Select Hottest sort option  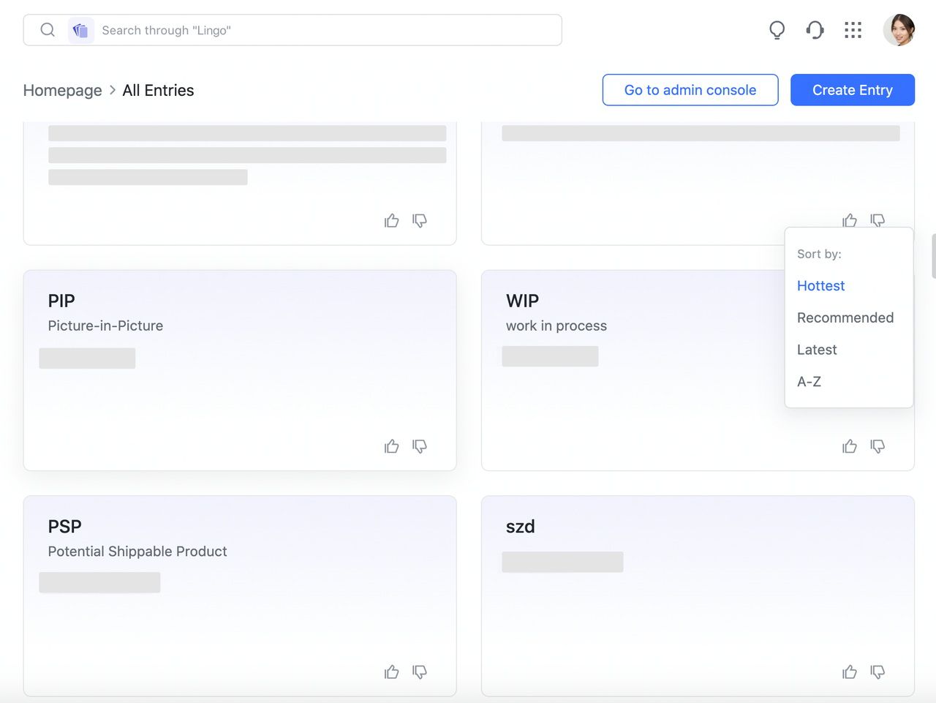coord(820,286)
